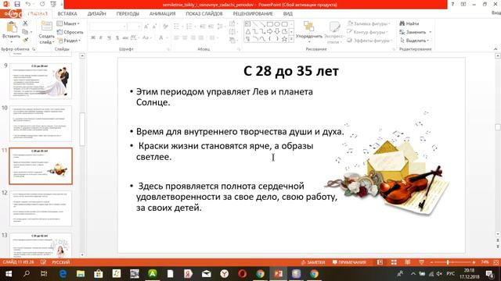Switch to slide sorter view

tap(394, 262)
